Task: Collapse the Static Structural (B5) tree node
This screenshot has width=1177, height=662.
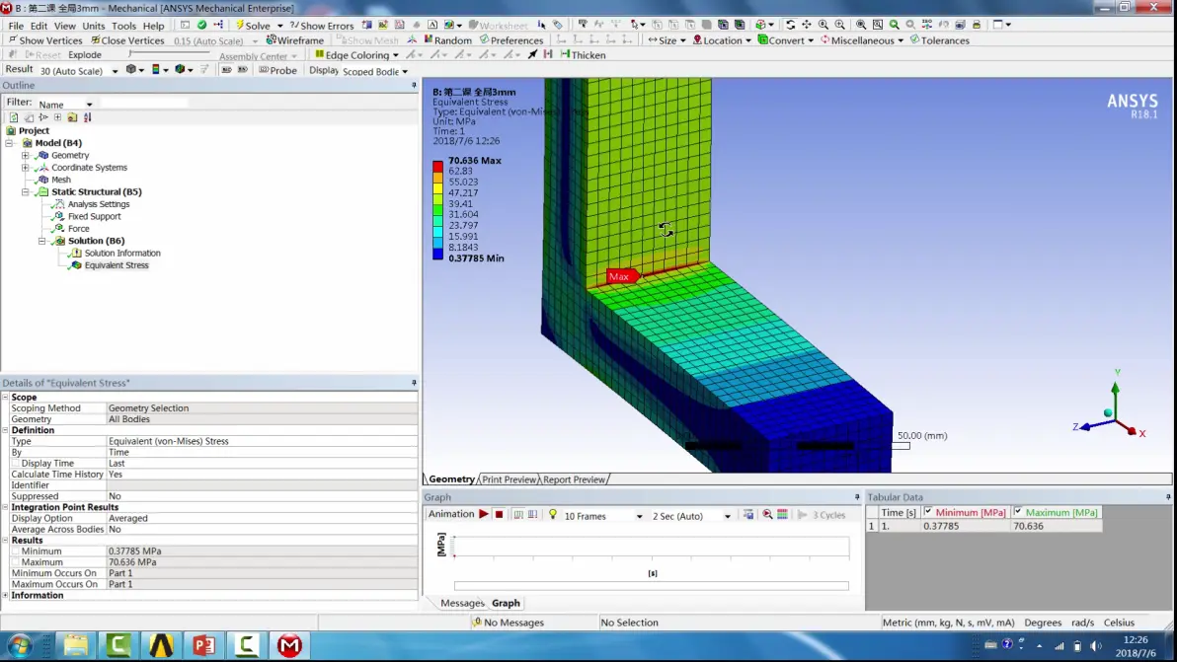Action: coord(26,192)
